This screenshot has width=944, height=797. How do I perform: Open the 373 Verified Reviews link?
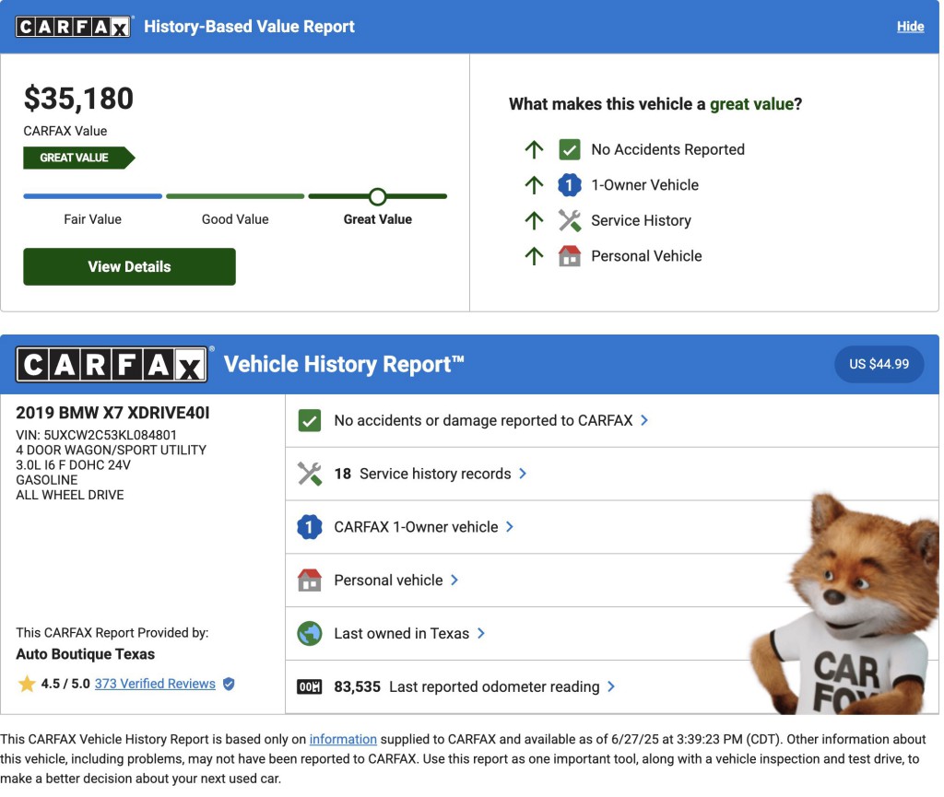[x=155, y=684]
